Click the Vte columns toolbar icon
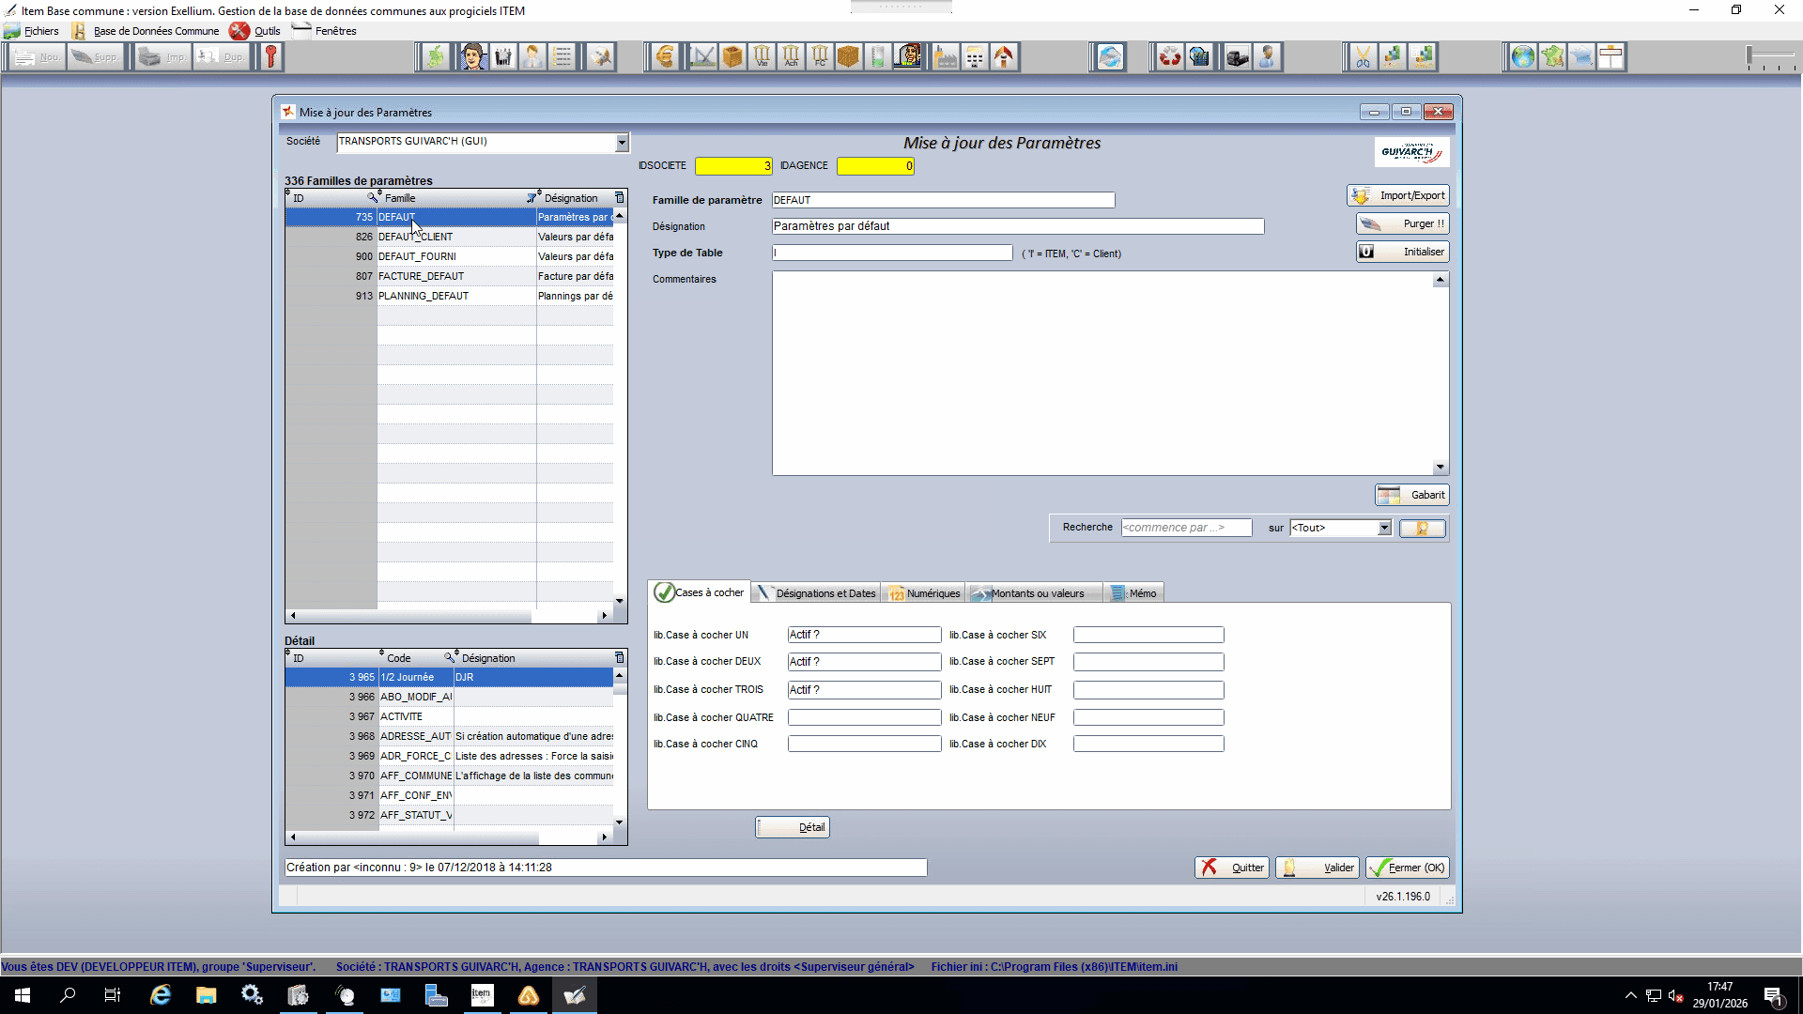This screenshot has height=1014, width=1803. pos(762,57)
